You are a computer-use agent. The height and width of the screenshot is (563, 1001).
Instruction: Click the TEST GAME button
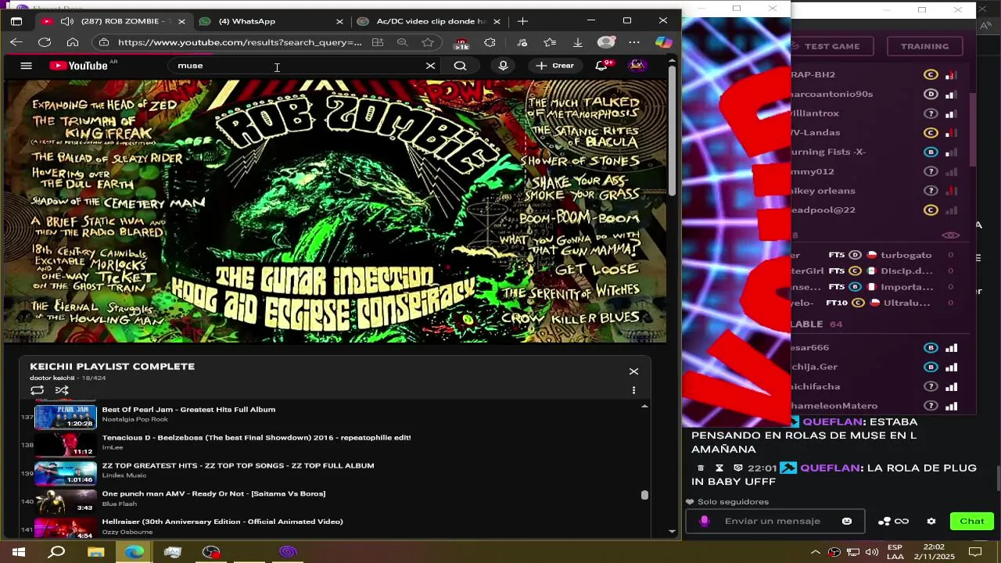point(832,46)
